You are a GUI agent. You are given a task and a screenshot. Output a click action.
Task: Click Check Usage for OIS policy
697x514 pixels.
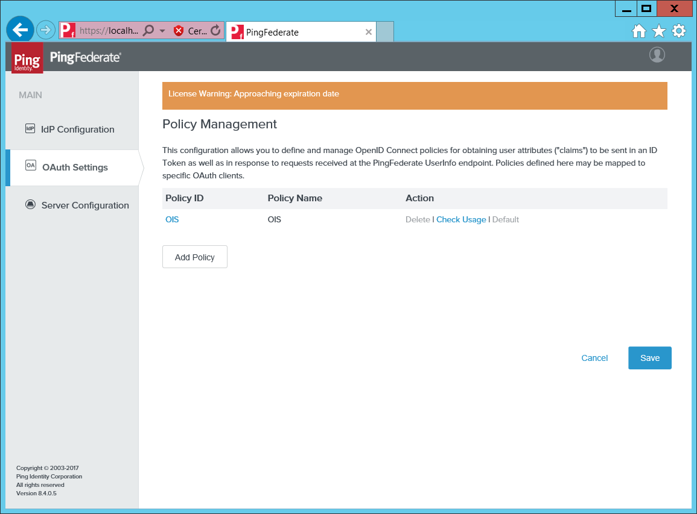tap(461, 219)
